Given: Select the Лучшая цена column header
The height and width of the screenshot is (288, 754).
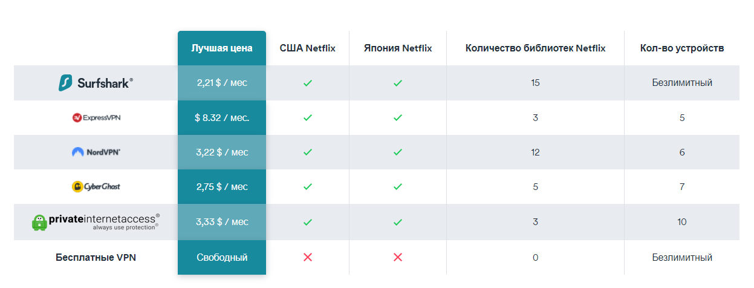Looking at the screenshot, I should coord(222,48).
